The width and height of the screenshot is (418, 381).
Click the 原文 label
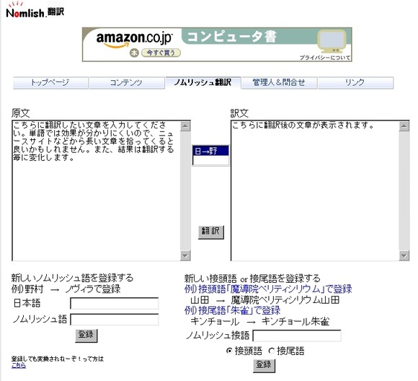click(x=20, y=113)
